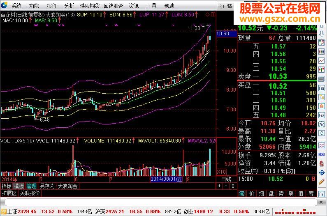Open the 工具 menu
Viewport: 327px width, 216px height.
151,6
